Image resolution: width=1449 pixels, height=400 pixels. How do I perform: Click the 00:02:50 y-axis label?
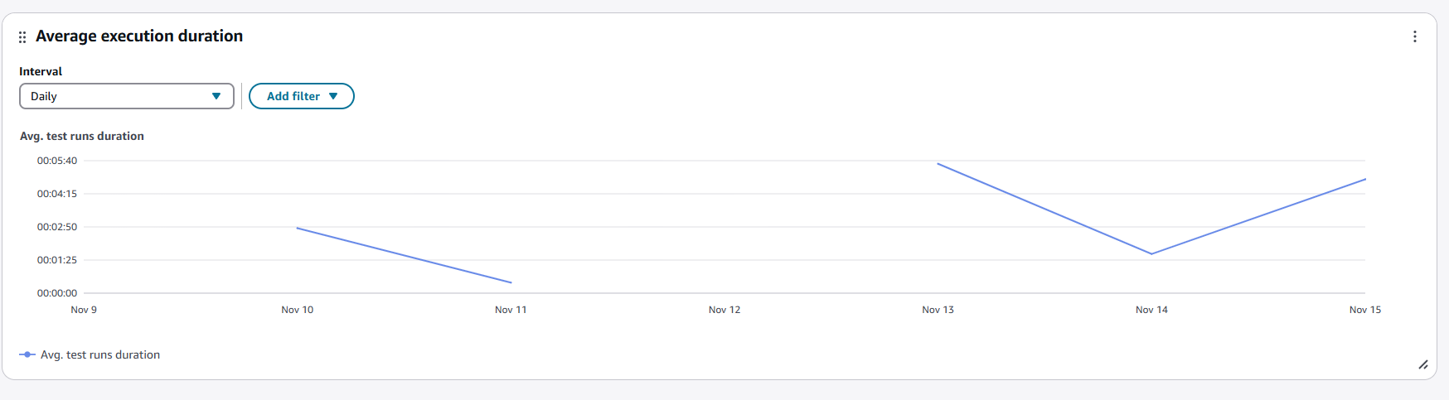(57, 227)
